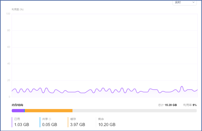Select the 共享 legend label

[45, 119]
